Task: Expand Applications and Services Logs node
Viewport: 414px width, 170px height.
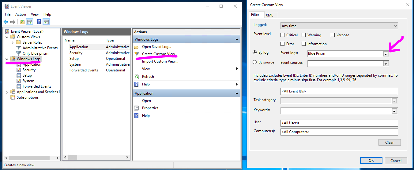Action: pos(7,92)
